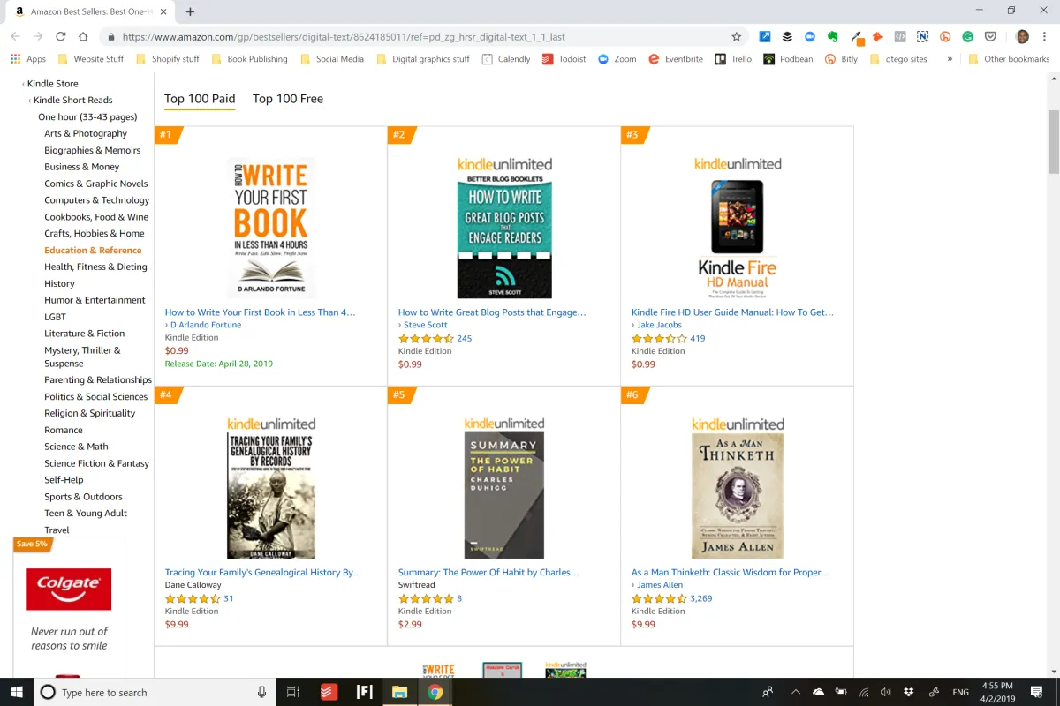Viewport: 1060px width, 706px height.
Task: Open OneDrive from the system tray
Action: (818, 692)
